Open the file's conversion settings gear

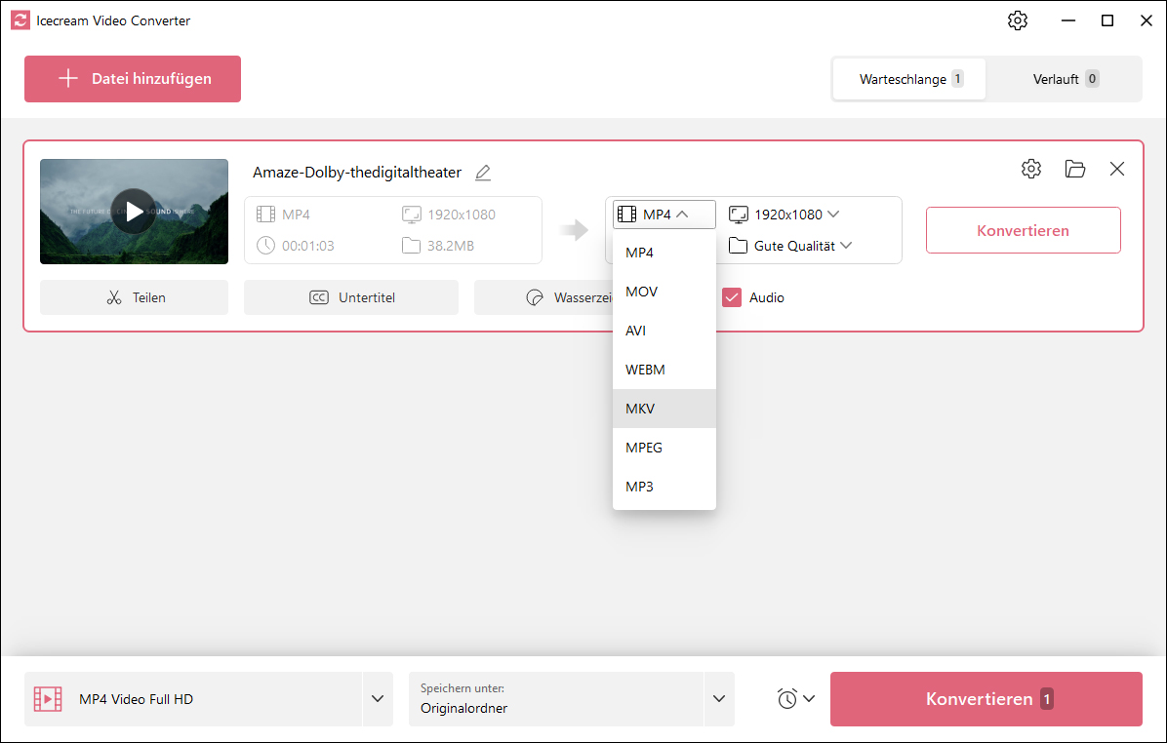1030,169
